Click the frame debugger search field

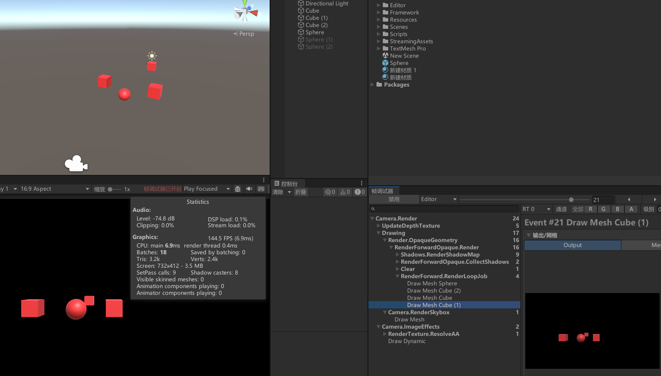[x=444, y=209]
